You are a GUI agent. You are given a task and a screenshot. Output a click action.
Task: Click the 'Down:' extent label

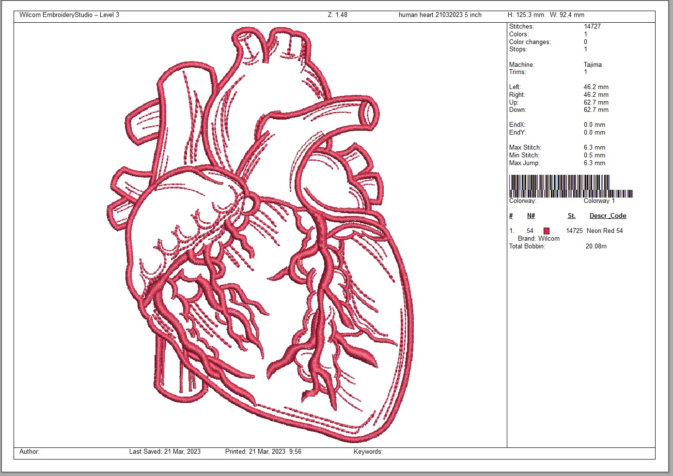[x=517, y=110]
